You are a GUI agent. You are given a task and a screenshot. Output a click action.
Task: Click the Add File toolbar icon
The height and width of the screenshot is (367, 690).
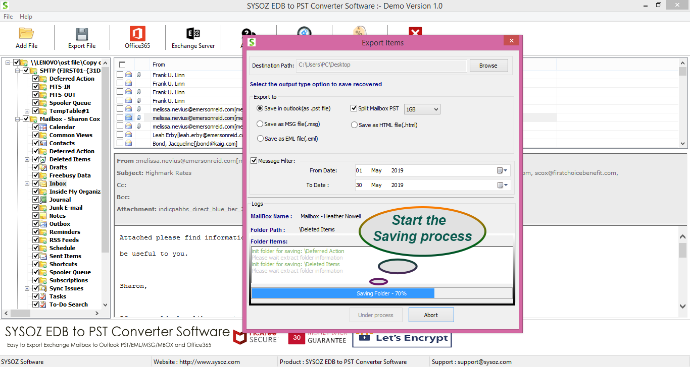point(26,34)
